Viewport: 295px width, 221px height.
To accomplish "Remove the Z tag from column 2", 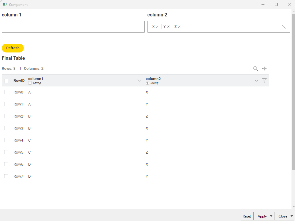I will coord(179,27).
